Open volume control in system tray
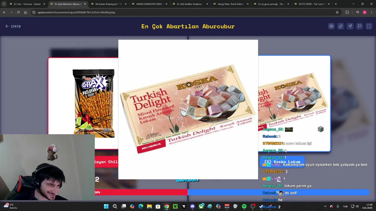376x211 pixels. coord(357,206)
